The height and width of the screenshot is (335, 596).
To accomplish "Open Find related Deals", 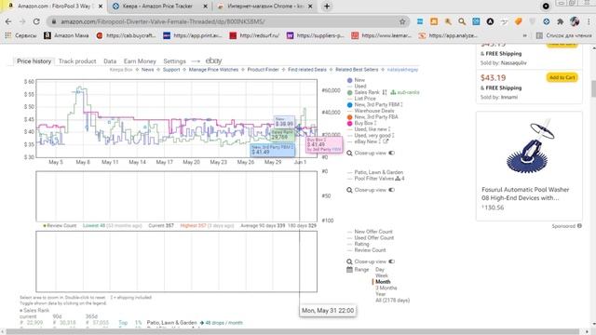I will (307, 70).
